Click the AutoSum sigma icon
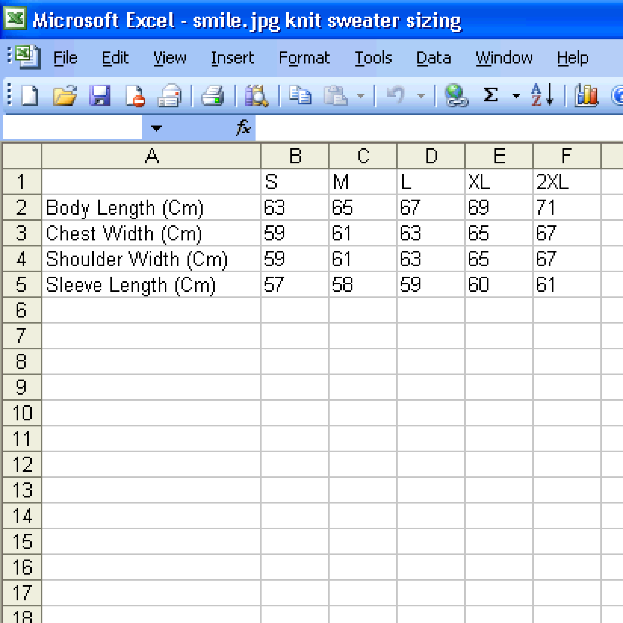This screenshot has height=623, width=623. point(491,95)
